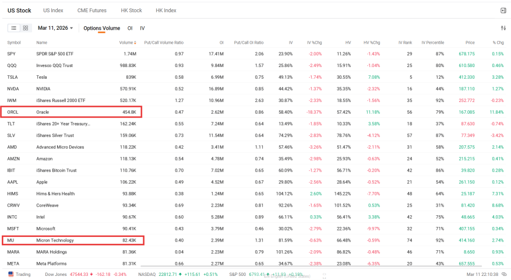The width and height of the screenshot is (511, 280).
Task: Select the SLV symbol
Action: (12, 135)
